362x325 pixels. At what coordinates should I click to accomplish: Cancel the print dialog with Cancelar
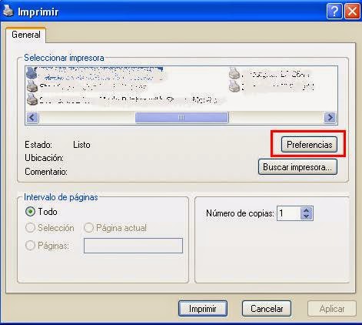click(267, 309)
